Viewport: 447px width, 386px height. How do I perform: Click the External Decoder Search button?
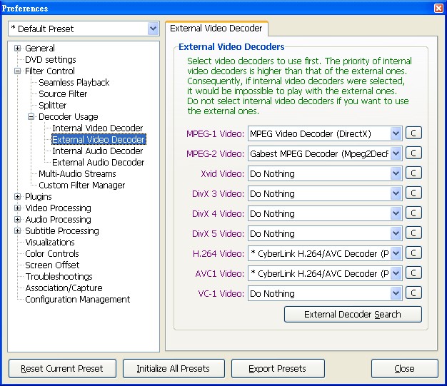[353, 315]
